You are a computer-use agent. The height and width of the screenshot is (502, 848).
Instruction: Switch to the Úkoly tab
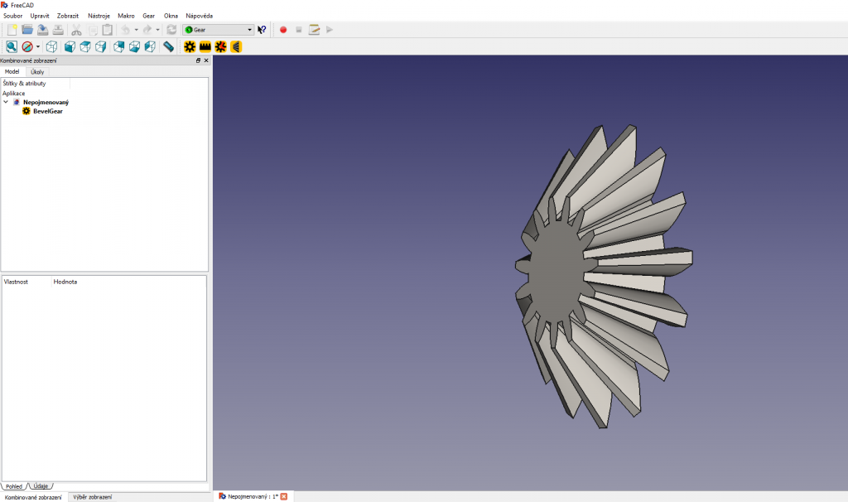tap(37, 72)
